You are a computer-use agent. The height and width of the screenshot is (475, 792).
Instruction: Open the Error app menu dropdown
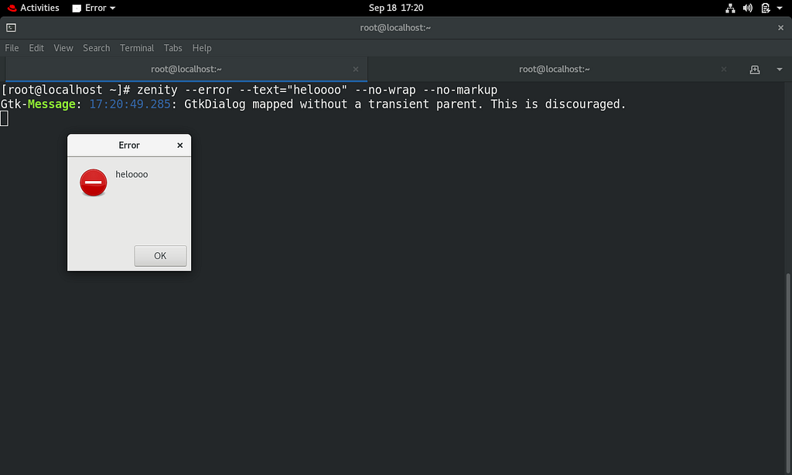pos(94,8)
